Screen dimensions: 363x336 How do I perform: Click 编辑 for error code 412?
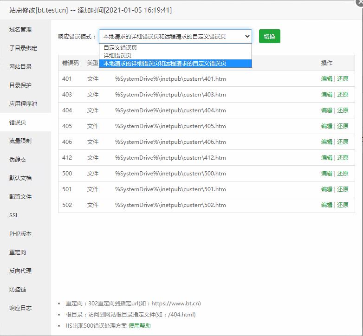[326, 158]
